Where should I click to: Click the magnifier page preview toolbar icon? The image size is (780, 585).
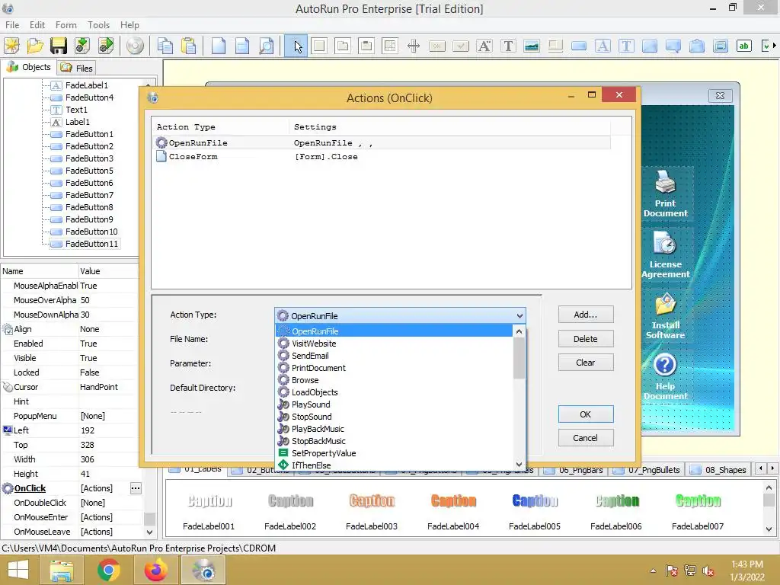coord(266,46)
